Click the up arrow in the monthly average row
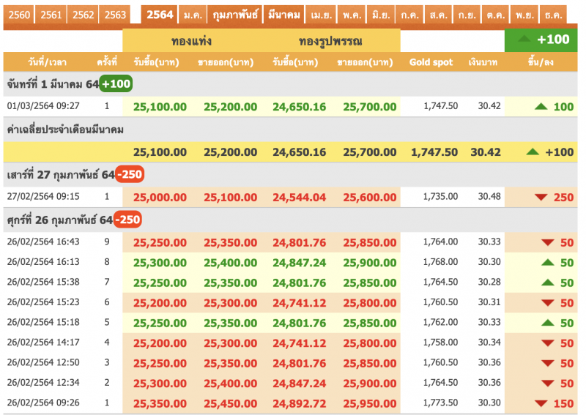The image size is (586, 415). point(533,152)
